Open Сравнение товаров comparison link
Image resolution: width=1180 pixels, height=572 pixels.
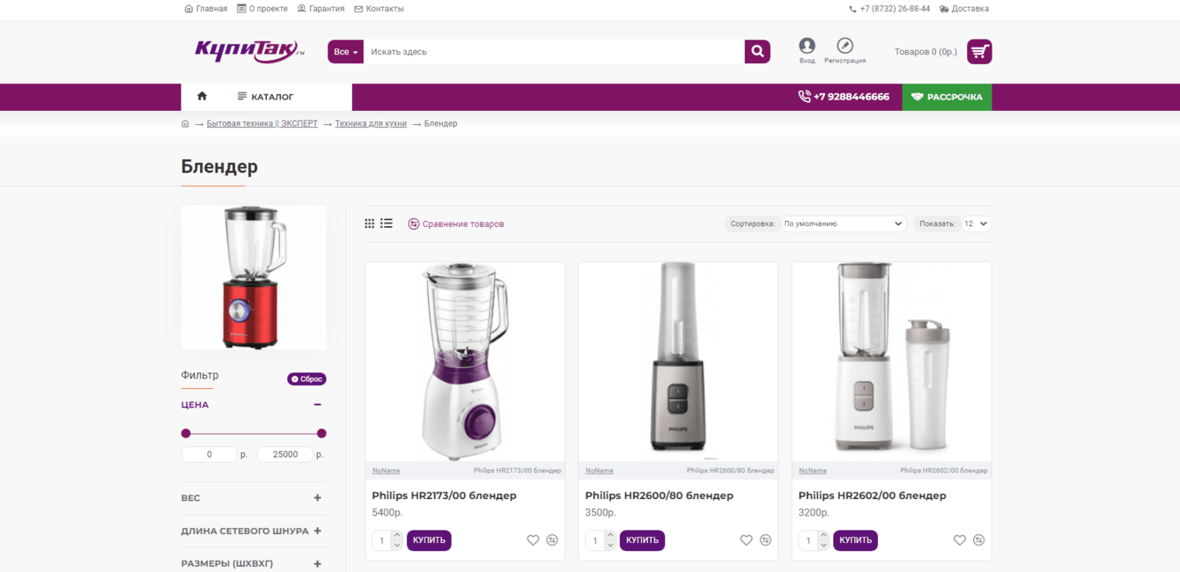[456, 224]
